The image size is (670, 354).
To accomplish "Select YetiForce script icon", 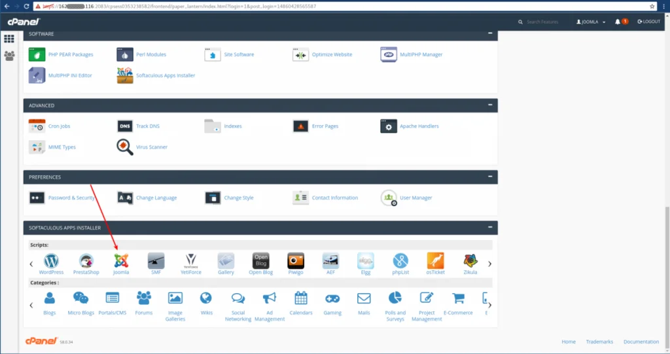I will pos(191,261).
